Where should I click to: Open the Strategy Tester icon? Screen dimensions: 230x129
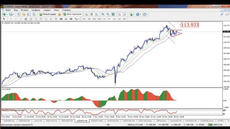[x=34, y=14]
